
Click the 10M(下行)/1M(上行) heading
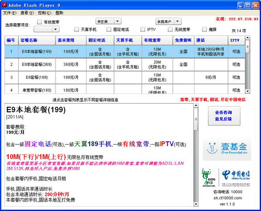pyautogui.click(x=36, y=157)
